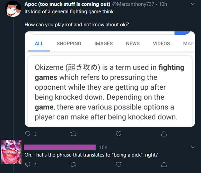The image size is (201, 173).
Task: Retweet Apoc's fighting game tweet
Action: click(73, 134)
